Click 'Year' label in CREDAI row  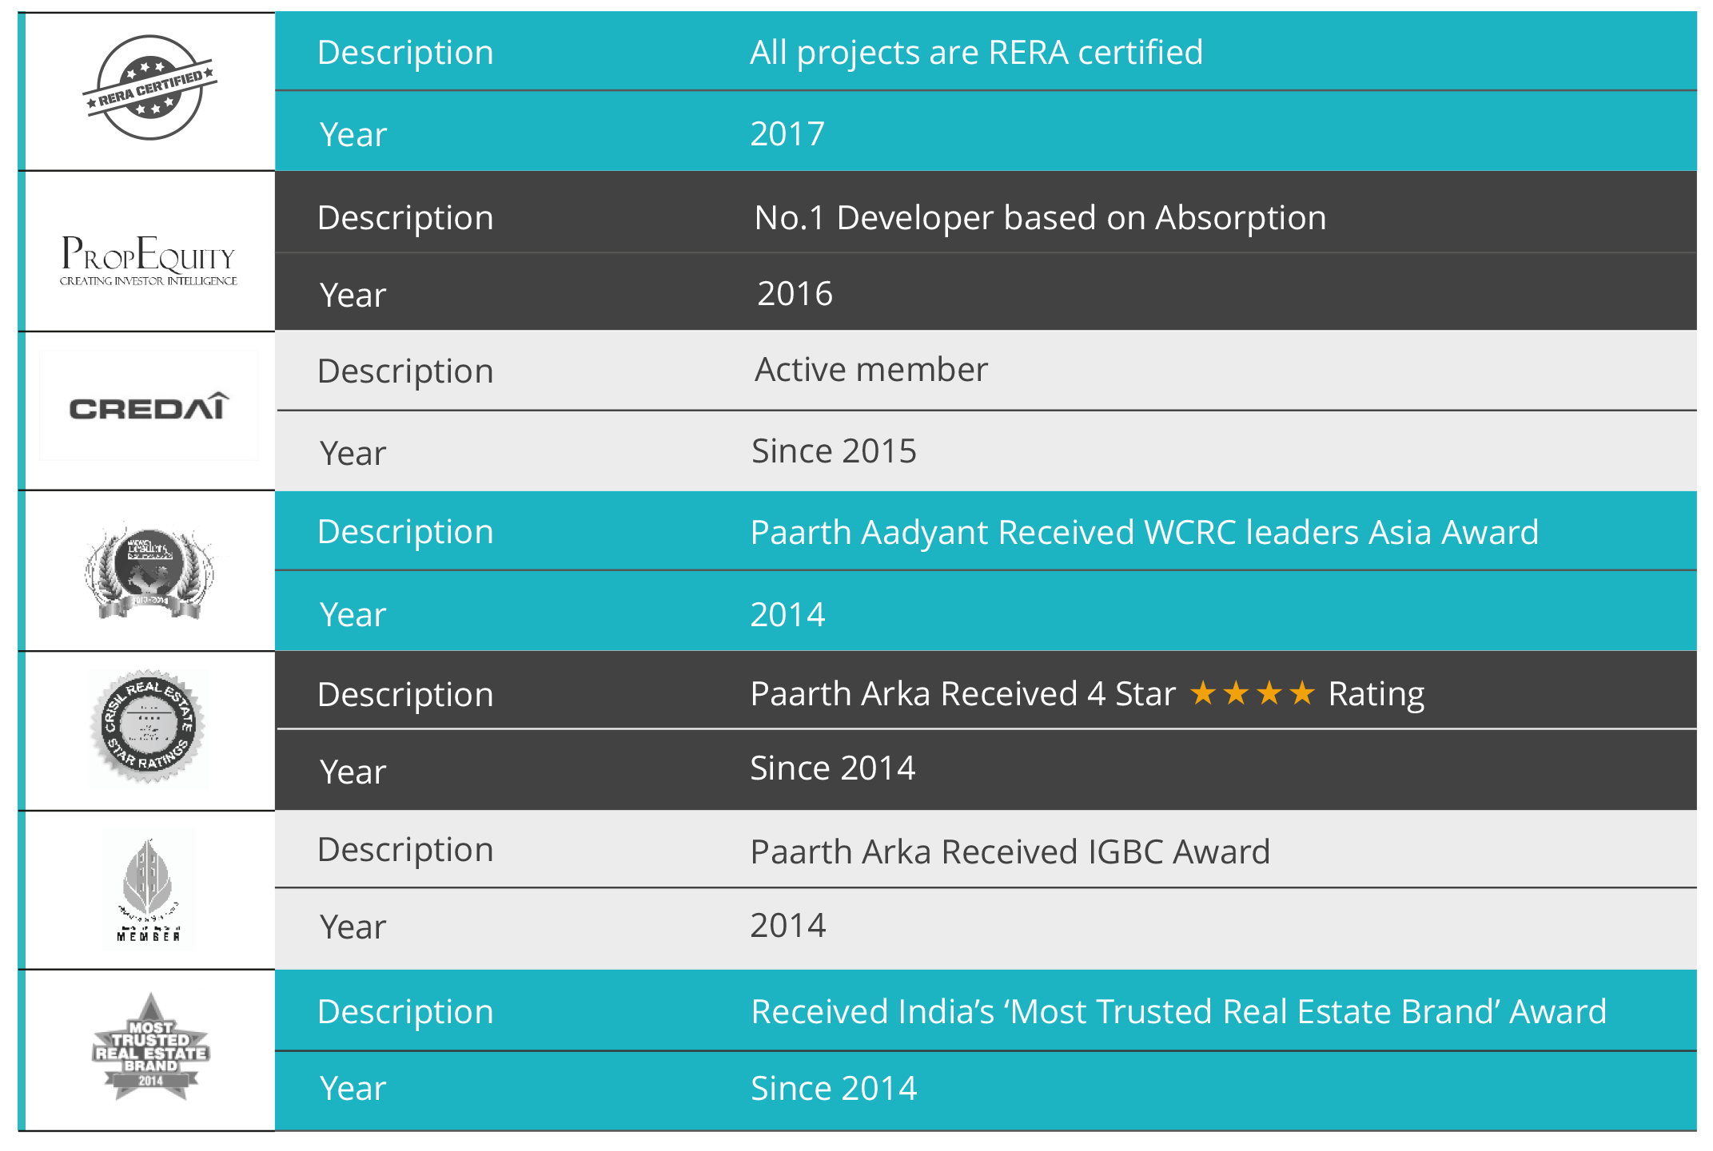[x=353, y=454]
